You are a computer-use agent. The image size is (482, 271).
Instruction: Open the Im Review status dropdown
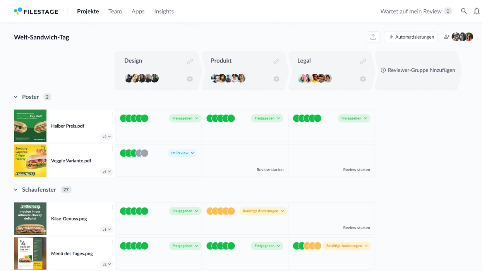pos(182,153)
